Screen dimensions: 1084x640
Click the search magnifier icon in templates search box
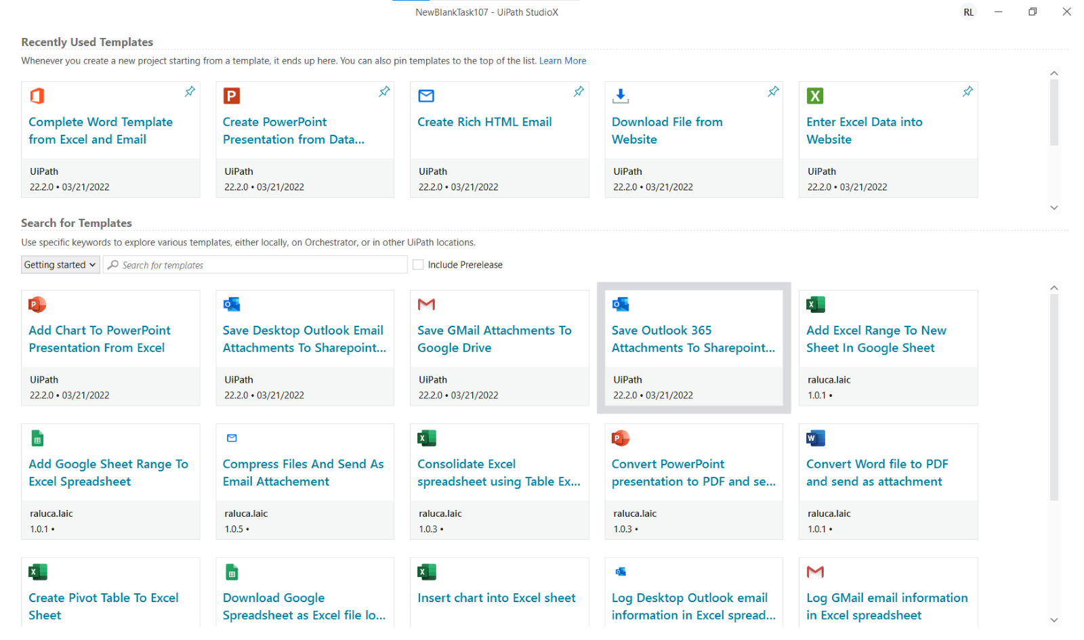pos(113,265)
